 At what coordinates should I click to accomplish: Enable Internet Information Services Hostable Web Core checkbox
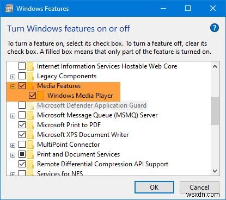[x=22, y=66]
